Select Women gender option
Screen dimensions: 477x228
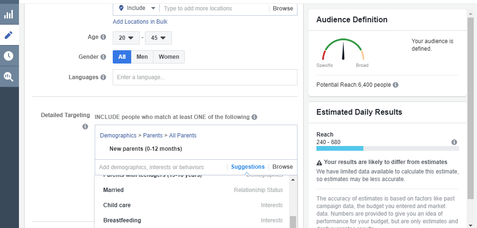(x=169, y=57)
